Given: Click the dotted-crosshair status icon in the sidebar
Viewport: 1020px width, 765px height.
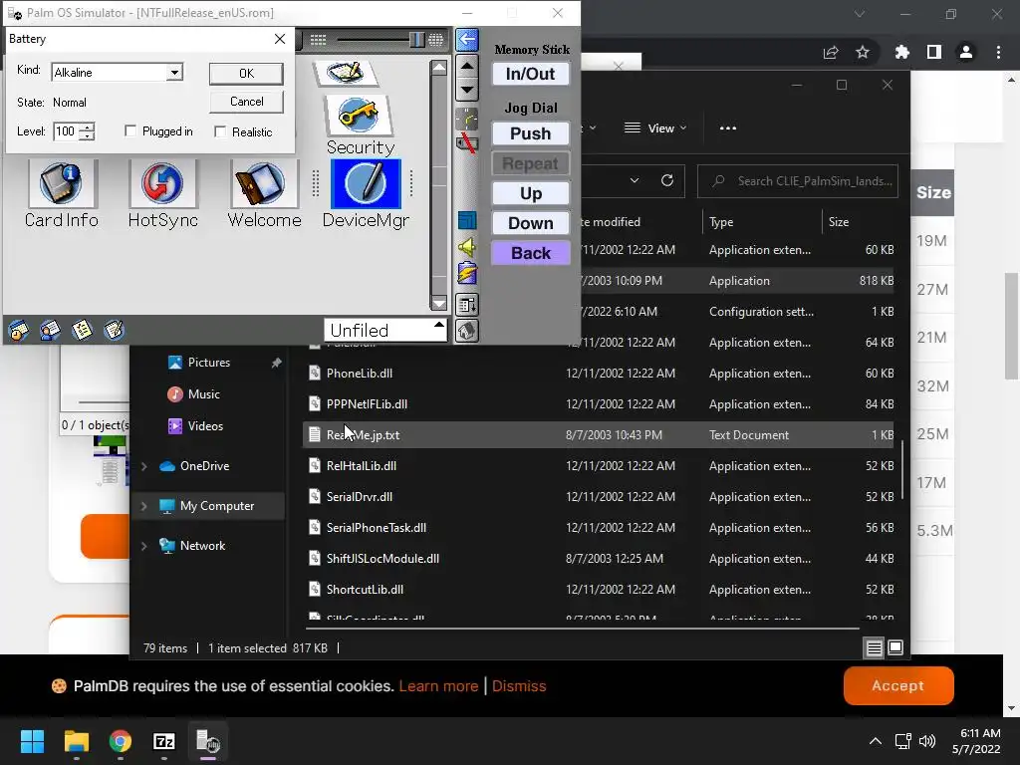Looking at the screenshot, I should [x=466, y=119].
